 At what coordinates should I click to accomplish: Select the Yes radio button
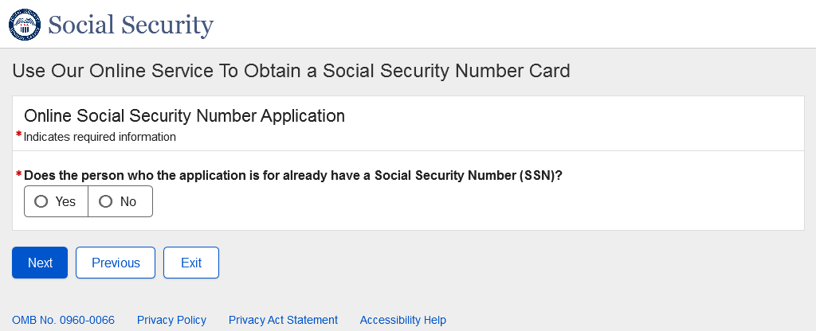[41, 202]
